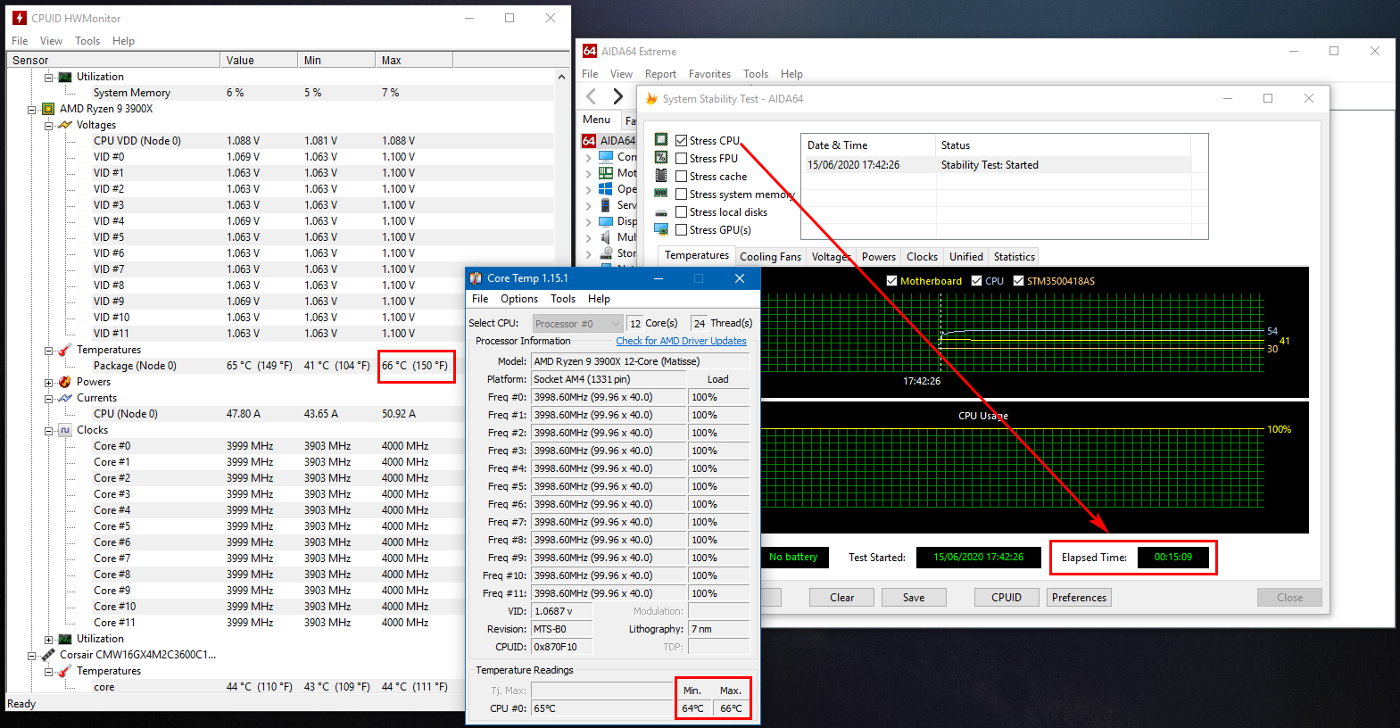Go forward using AIDA64 right arrow button
Image resolution: width=1400 pixels, height=728 pixels.
point(617,96)
